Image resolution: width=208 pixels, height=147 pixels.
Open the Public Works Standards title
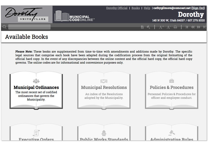(x=104, y=139)
